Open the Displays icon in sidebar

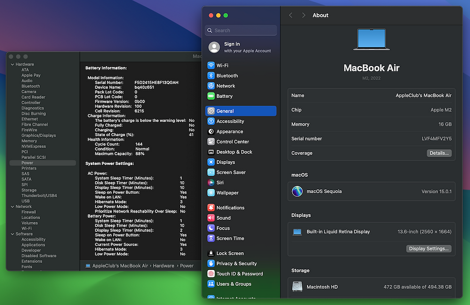(211, 162)
